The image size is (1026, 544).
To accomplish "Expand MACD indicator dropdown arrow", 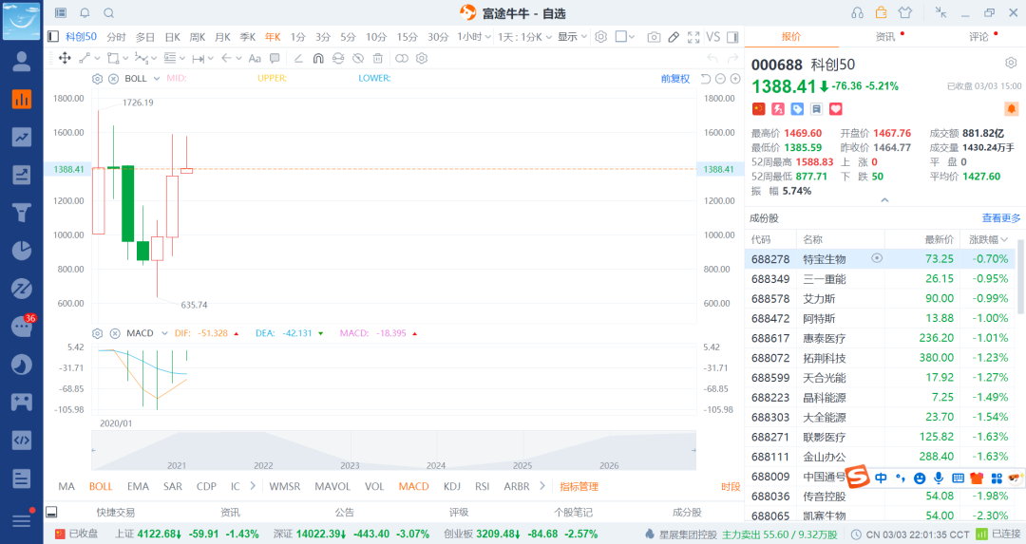I will pos(163,333).
